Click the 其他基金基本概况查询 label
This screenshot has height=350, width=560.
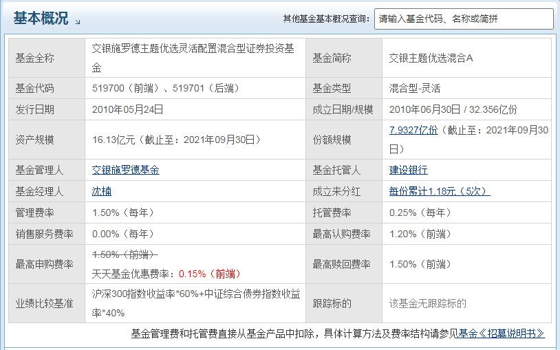326,19
